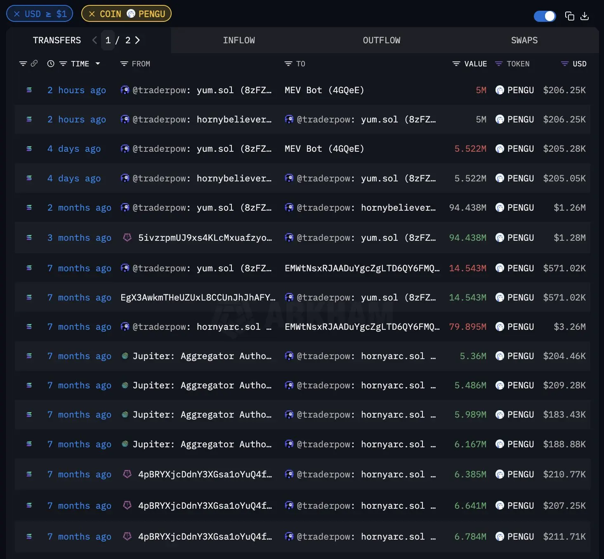Click transaction icon of 2 months ago row

click(x=29, y=207)
